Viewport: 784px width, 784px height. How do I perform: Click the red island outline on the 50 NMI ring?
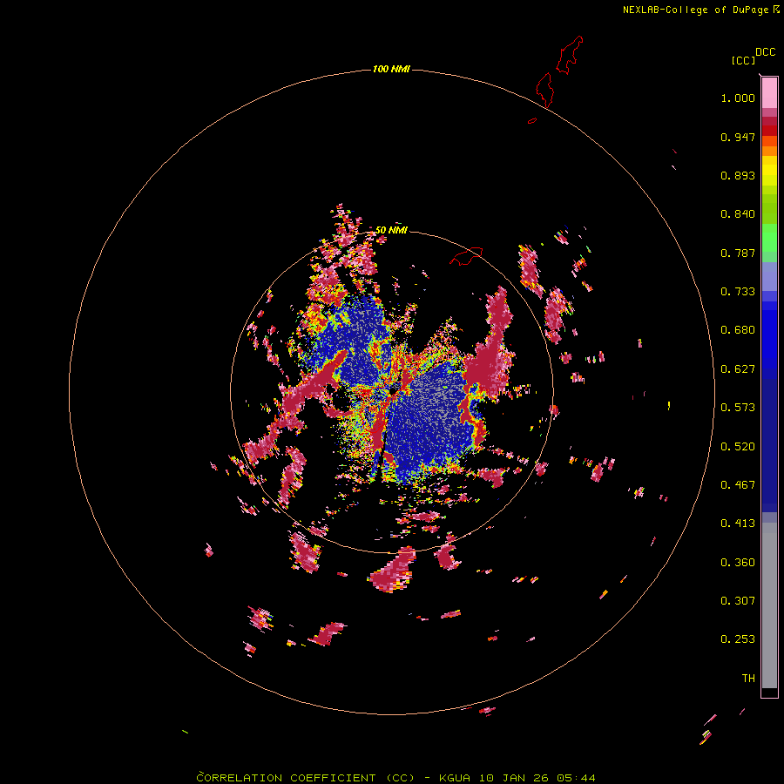466,256
